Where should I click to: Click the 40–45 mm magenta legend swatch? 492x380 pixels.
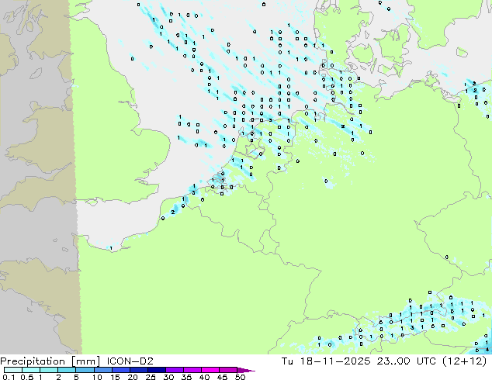210,370
